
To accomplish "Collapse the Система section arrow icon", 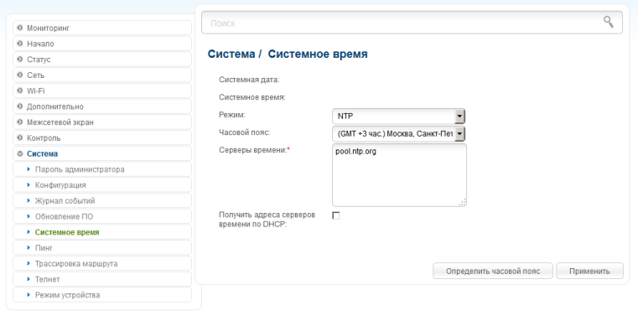I will (x=20, y=153).
